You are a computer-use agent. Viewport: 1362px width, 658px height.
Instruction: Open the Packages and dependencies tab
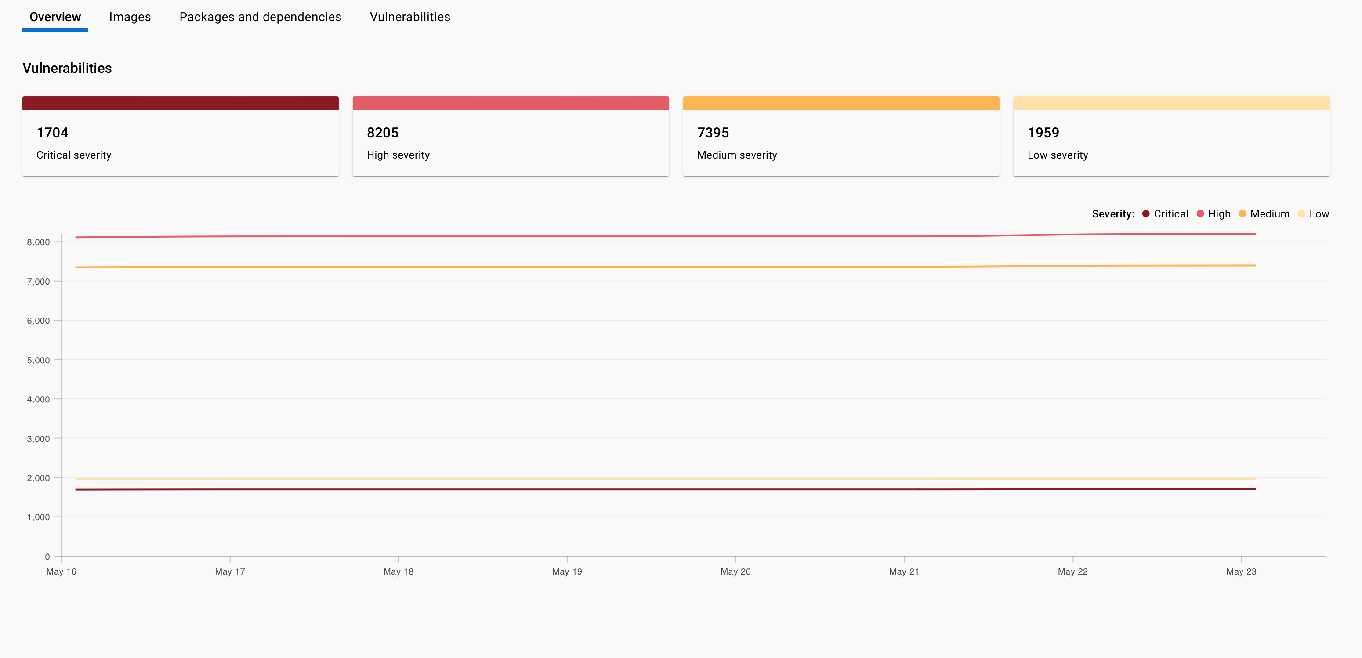260,17
